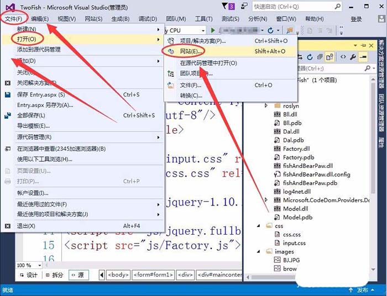
Task: Open the 团队资源管理器 side tab
Action: click(381, 113)
